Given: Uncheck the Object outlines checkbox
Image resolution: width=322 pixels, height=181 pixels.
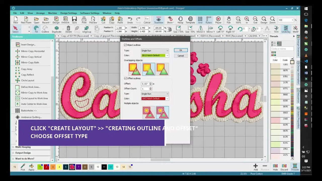Looking at the screenshot, I should (125, 45).
